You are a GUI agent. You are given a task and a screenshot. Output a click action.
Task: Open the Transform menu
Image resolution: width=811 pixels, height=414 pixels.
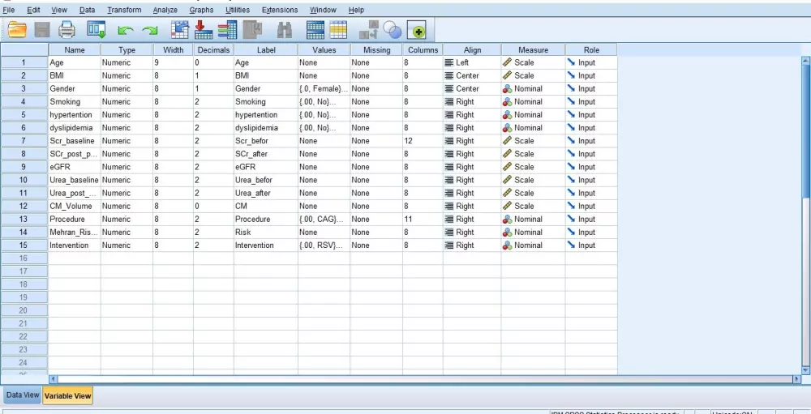124,10
